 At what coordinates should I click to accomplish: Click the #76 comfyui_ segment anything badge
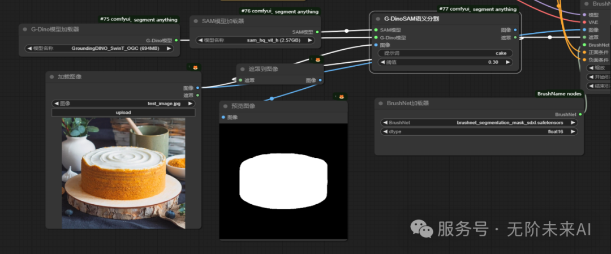click(279, 11)
